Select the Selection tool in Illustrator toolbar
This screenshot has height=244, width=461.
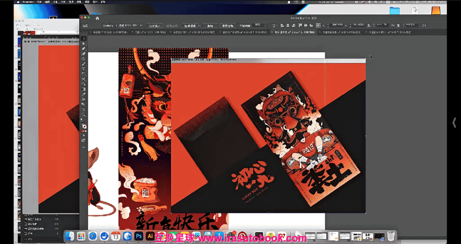(84, 39)
